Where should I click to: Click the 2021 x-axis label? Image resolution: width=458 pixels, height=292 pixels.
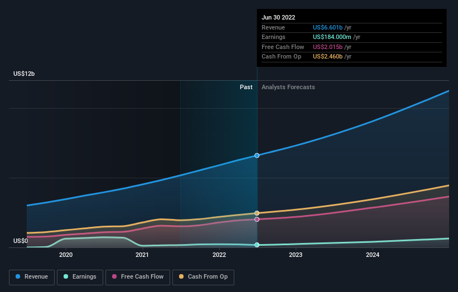142,255
